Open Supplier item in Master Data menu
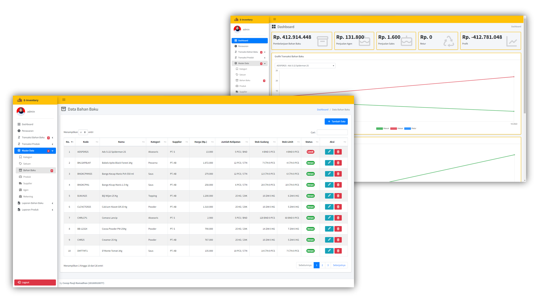 (28, 183)
